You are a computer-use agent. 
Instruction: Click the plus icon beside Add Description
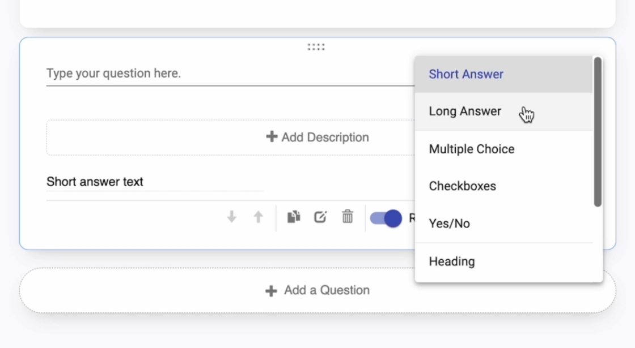tap(272, 137)
